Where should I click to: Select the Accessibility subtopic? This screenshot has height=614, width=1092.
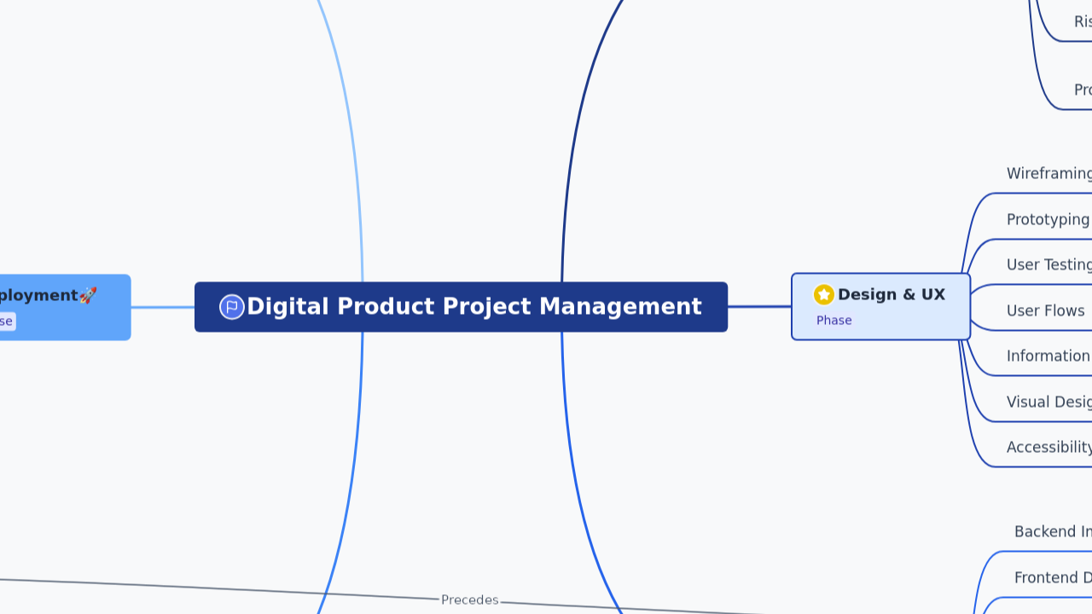click(x=1049, y=447)
